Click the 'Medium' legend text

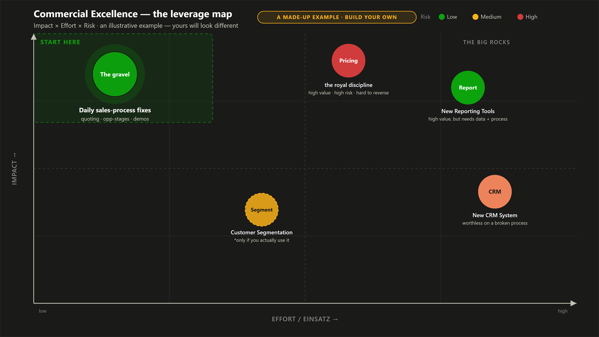click(491, 17)
